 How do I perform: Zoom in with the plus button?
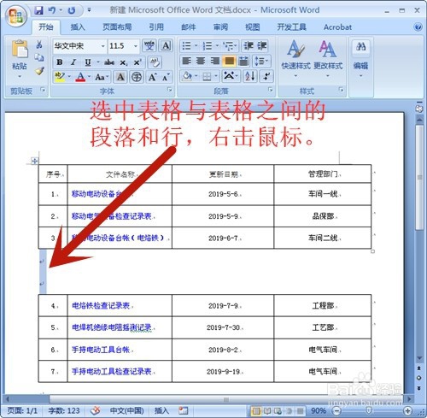pos(407,411)
